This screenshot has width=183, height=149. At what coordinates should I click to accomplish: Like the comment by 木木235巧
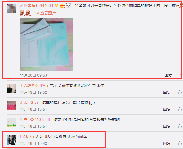pos(179,110)
